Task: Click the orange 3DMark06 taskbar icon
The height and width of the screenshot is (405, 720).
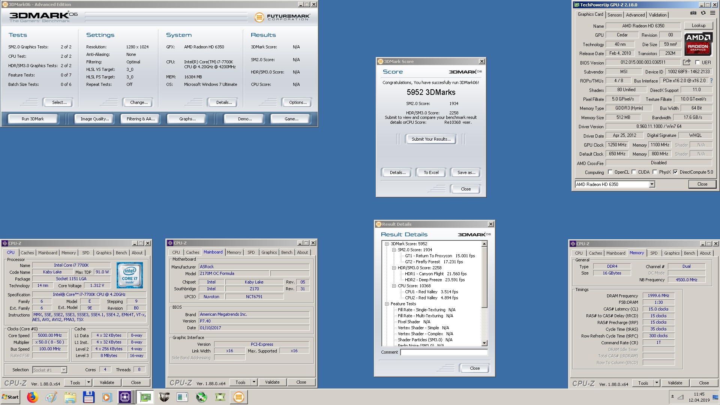Action: tap(239, 397)
